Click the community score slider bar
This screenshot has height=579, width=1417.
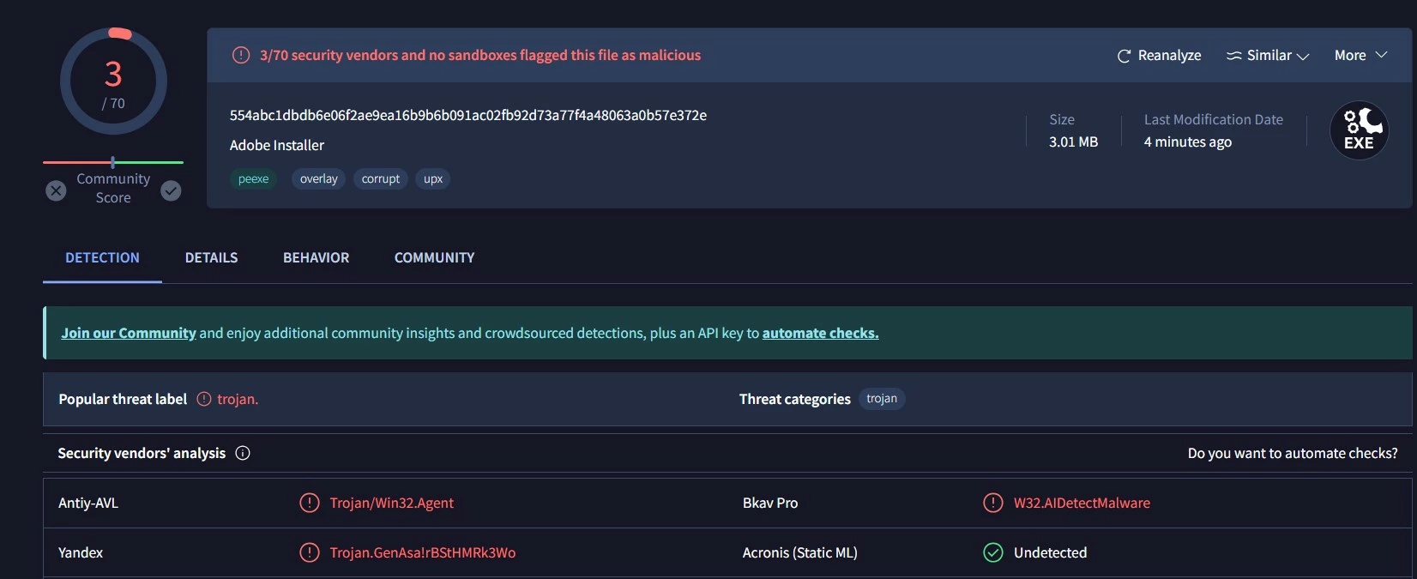click(x=113, y=162)
